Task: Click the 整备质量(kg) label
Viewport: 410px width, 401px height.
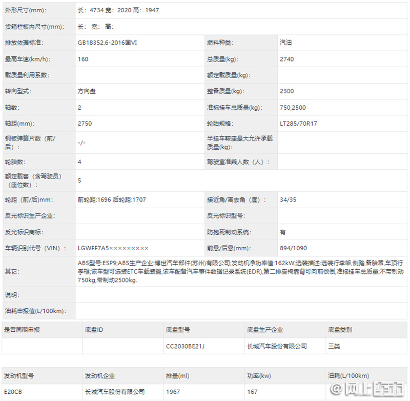Action: click(225, 91)
